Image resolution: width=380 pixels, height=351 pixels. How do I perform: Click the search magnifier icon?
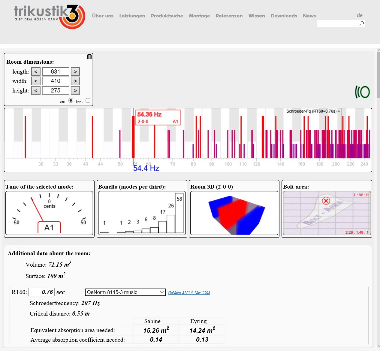tap(362, 23)
